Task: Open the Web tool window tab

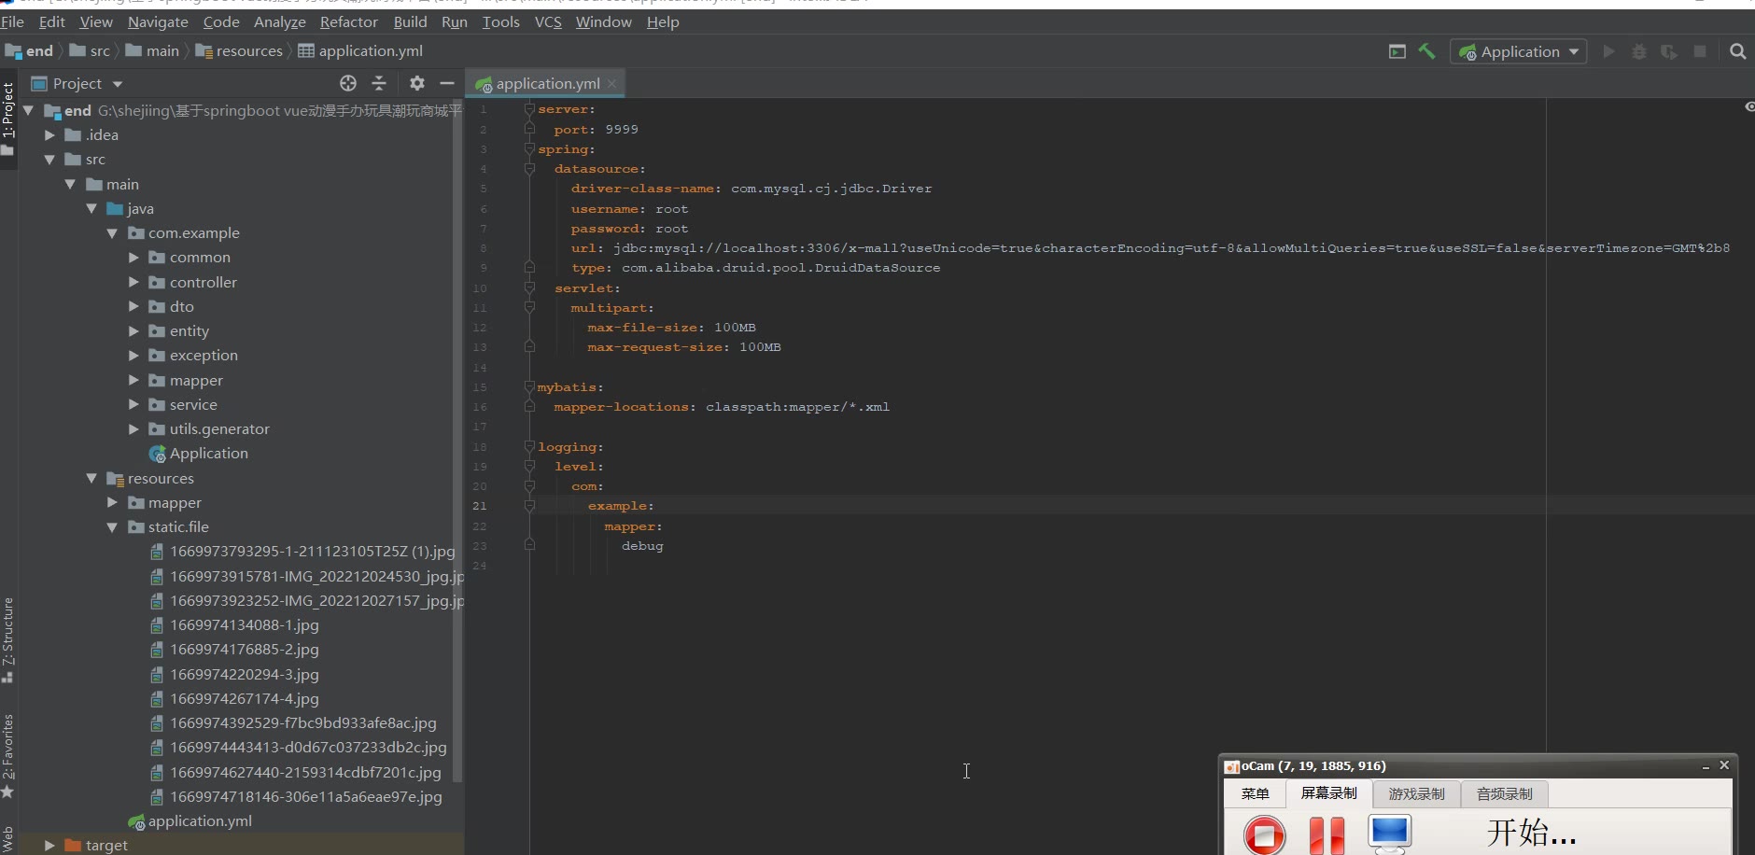Action: pyautogui.click(x=7, y=839)
